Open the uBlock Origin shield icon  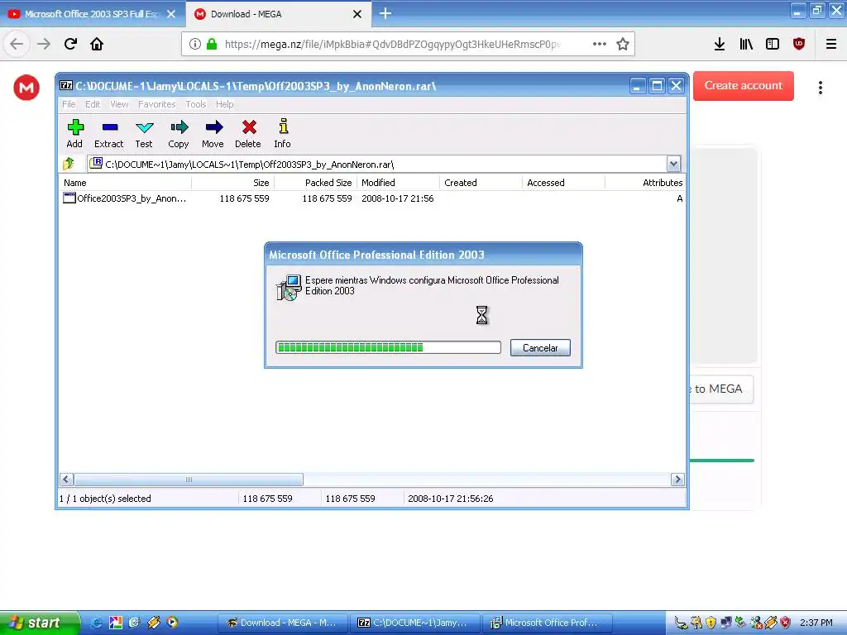[799, 44]
